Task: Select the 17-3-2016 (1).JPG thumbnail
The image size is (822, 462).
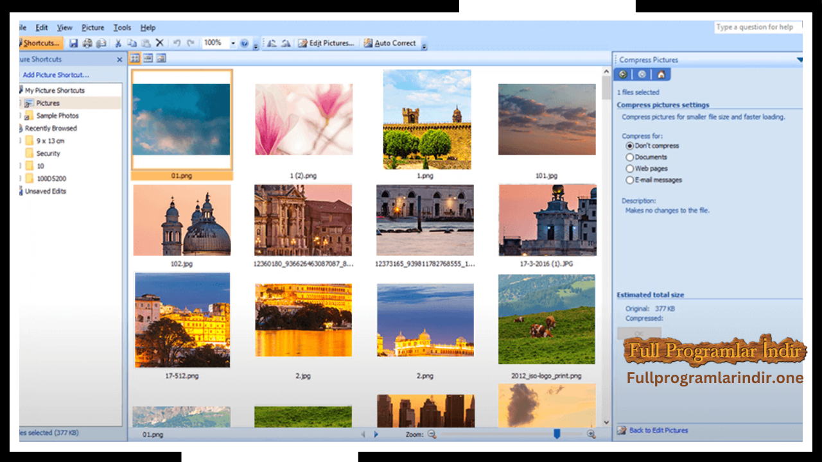Action: (547, 220)
